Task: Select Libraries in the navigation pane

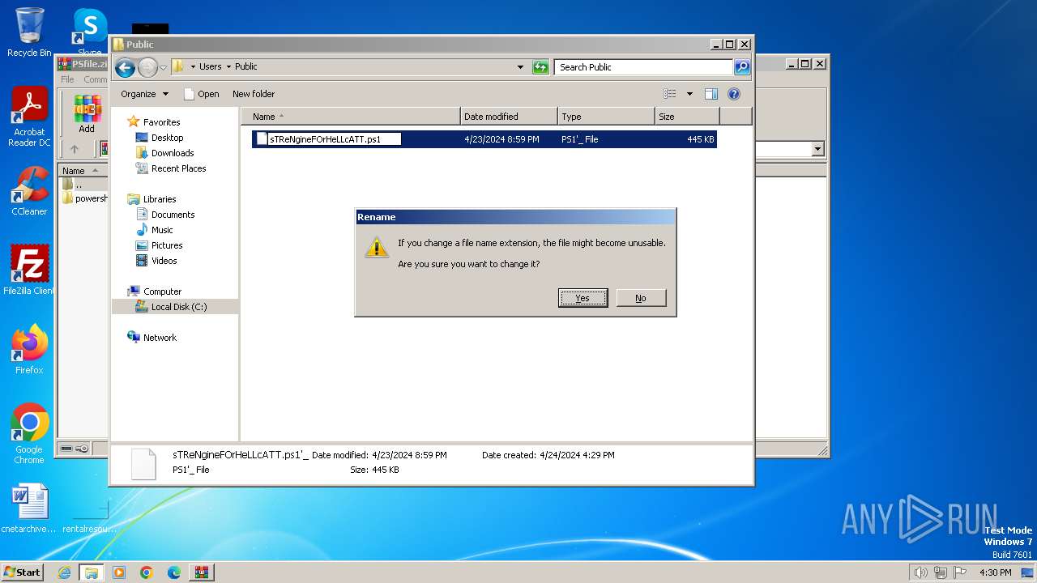Action: coord(160,199)
